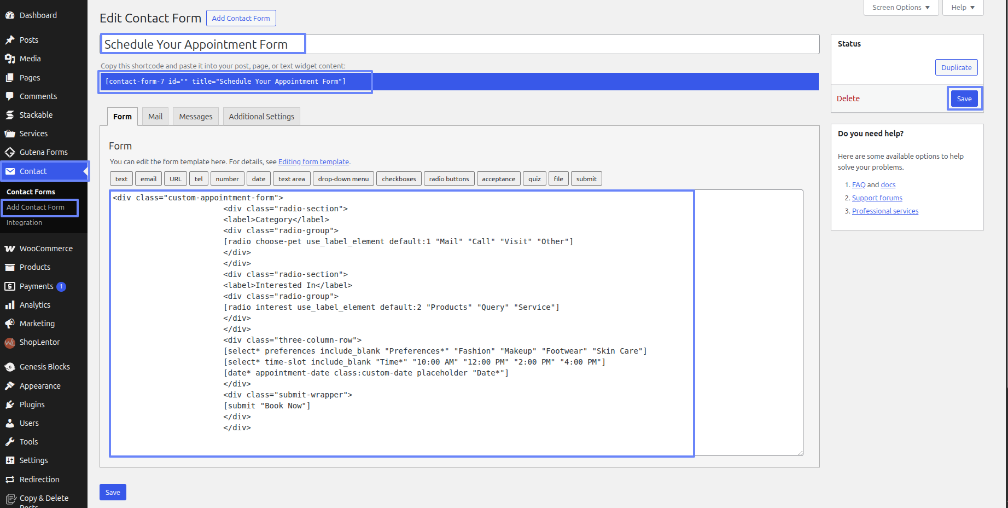Open the Editing form template link

pyautogui.click(x=313, y=162)
